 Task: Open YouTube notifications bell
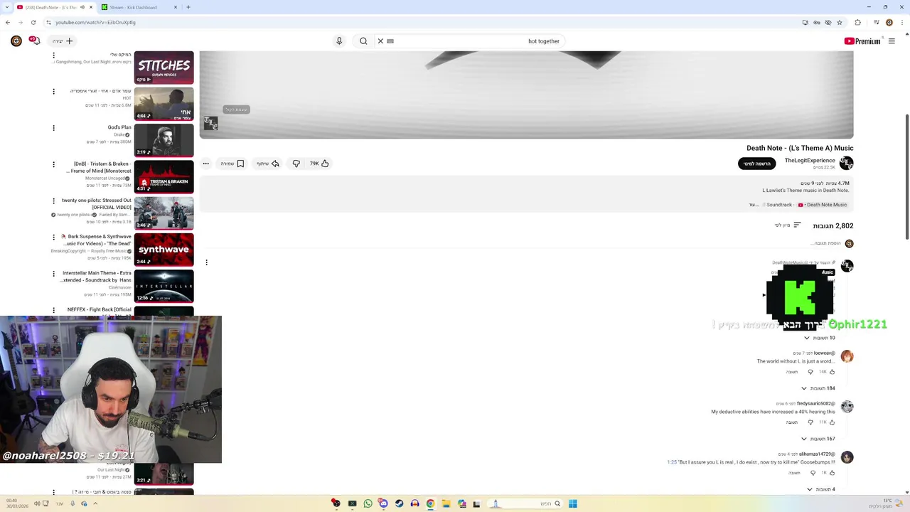33,41
